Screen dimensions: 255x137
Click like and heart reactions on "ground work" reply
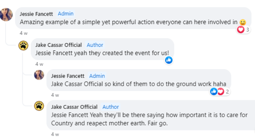tap(217, 92)
